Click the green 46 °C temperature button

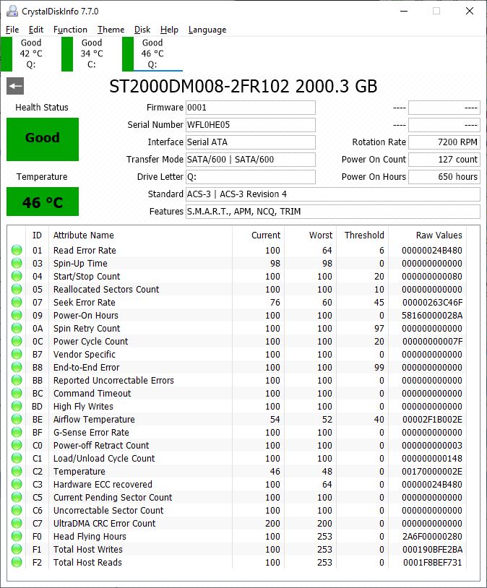coord(43,202)
